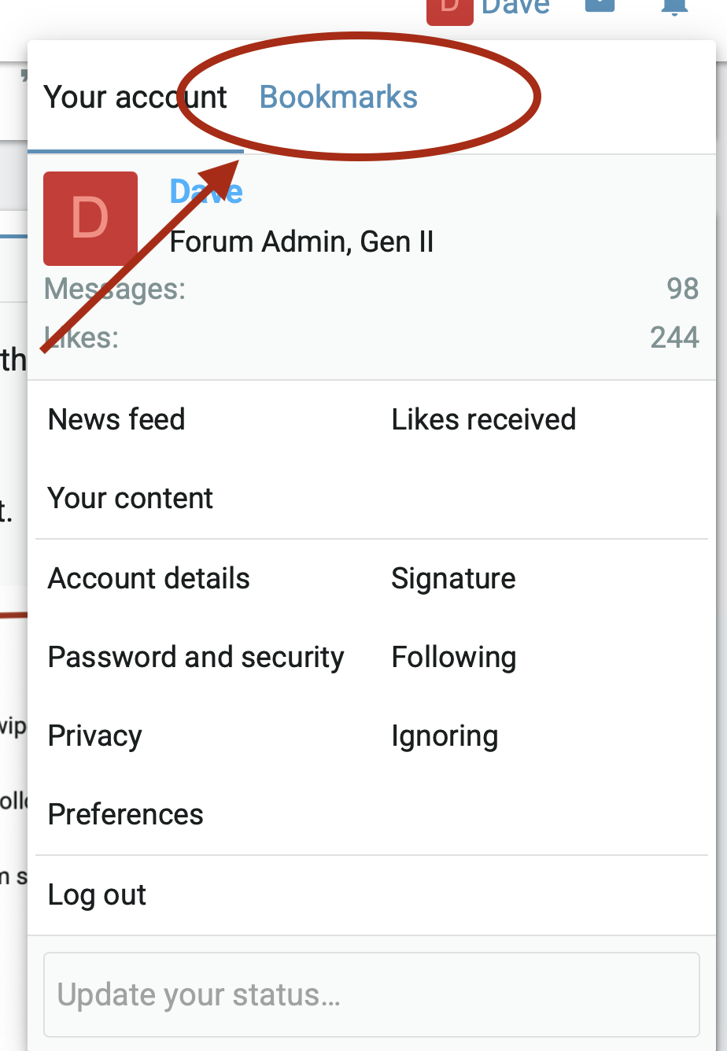
Task: View the Ignoring list
Action: pyautogui.click(x=445, y=736)
